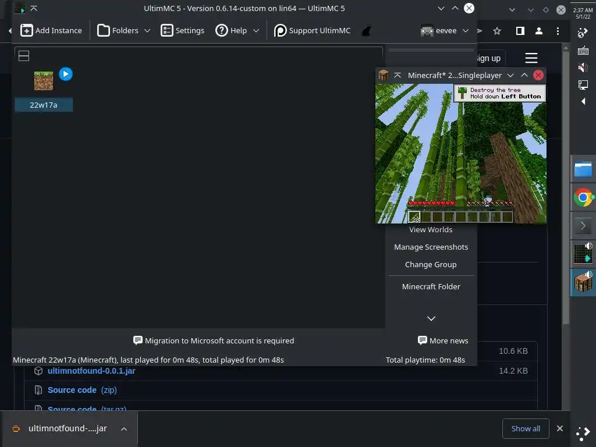Open the Minecraft Folder
The width and height of the screenshot is (596, 447).
(x=431, y=286)
